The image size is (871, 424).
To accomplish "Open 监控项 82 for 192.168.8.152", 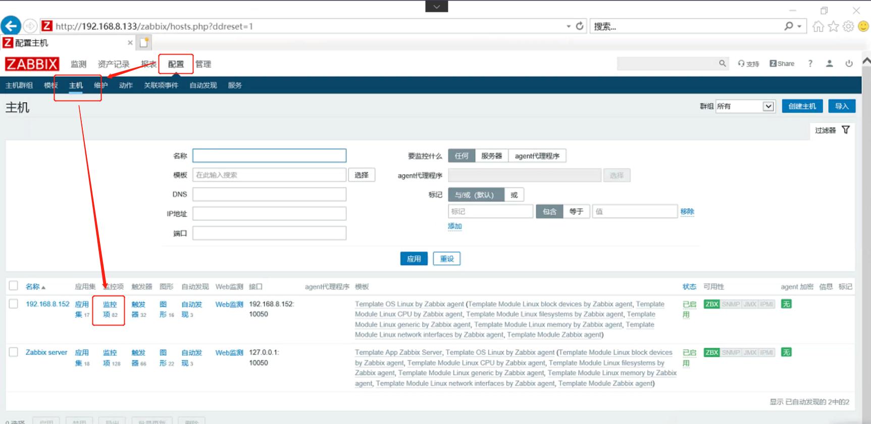I will pos(110,309).
